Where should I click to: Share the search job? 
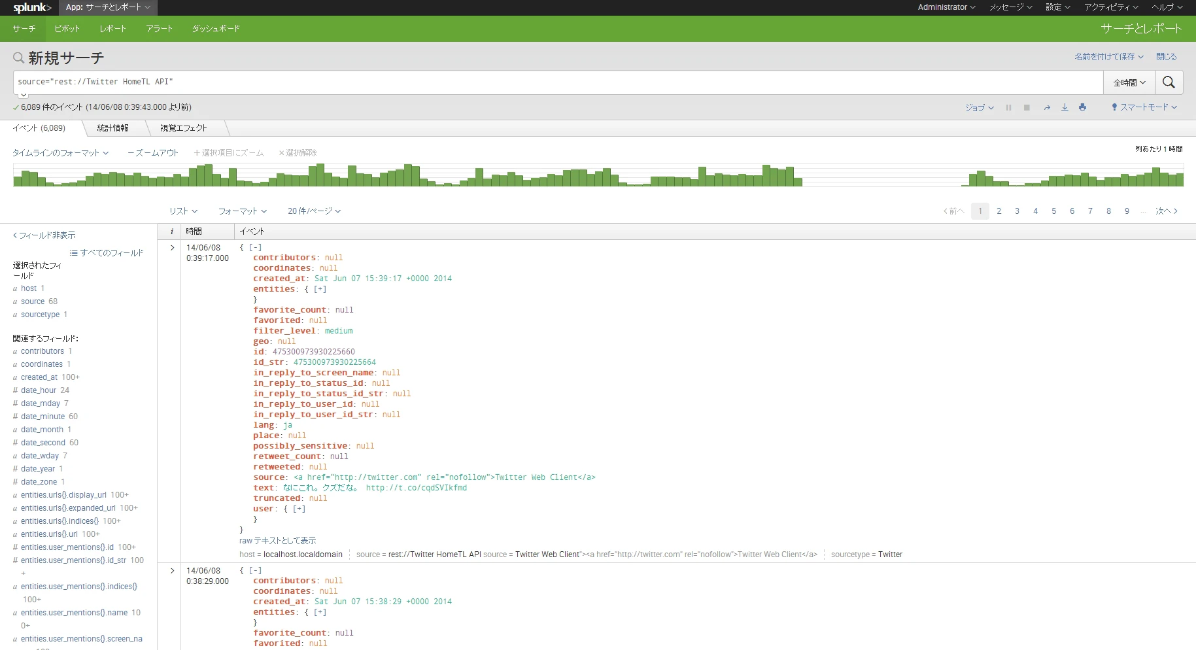tap(1047, 107)
